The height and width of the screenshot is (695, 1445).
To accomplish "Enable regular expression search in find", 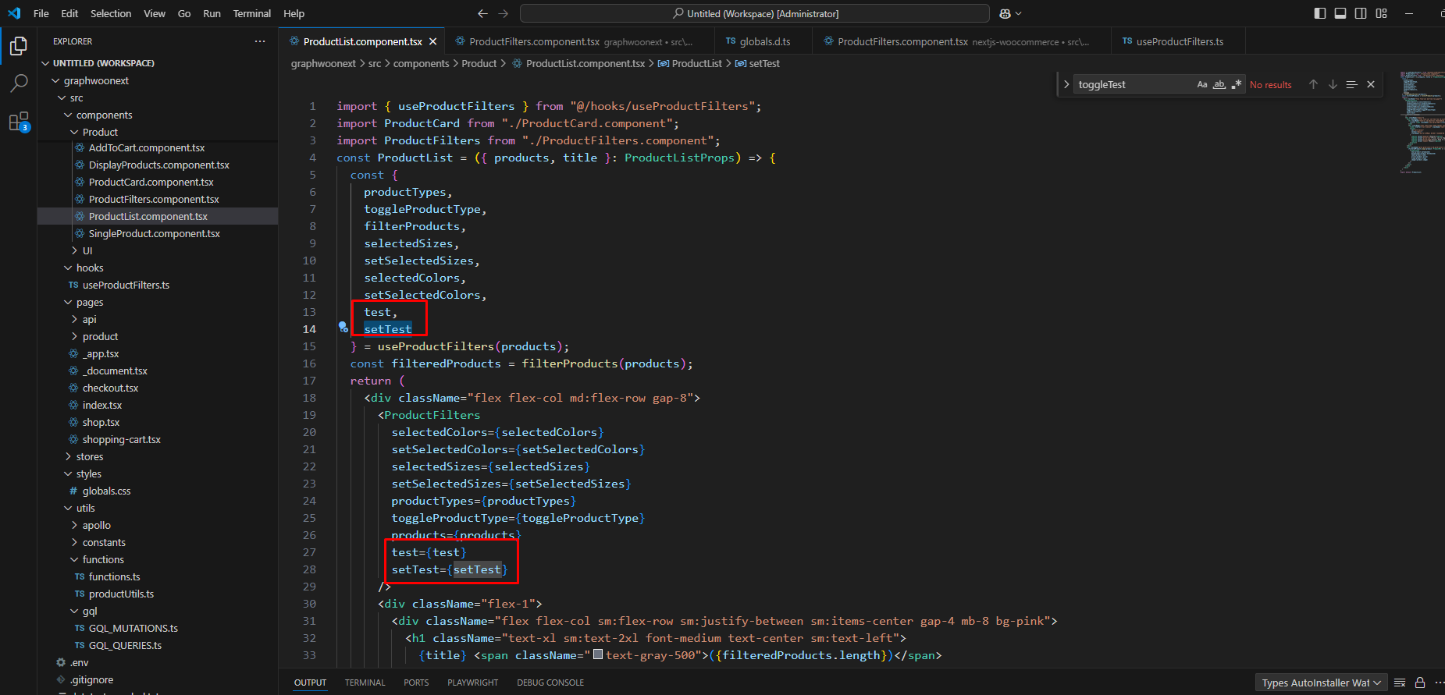I will coord(1236,84).
